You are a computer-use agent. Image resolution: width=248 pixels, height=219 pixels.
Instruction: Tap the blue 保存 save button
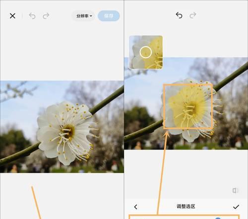click(x=109, y=16)
